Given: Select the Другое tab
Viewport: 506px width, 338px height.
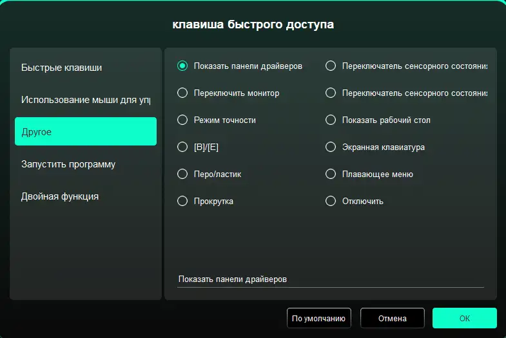Looking at the screenshot, I should pyautogui.click(x=85, y=132).
